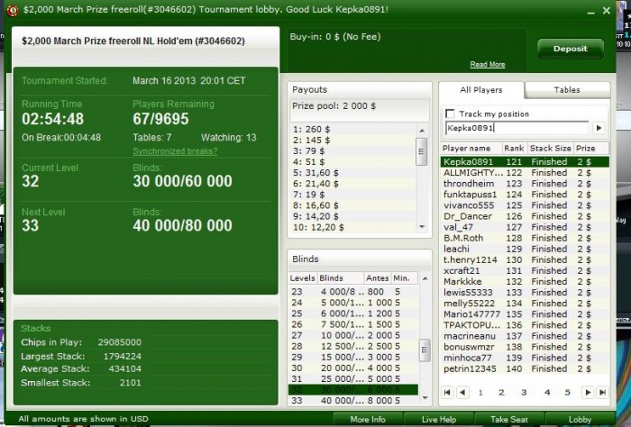
Task: Click the More Info button
Action: tap(368, 420)
